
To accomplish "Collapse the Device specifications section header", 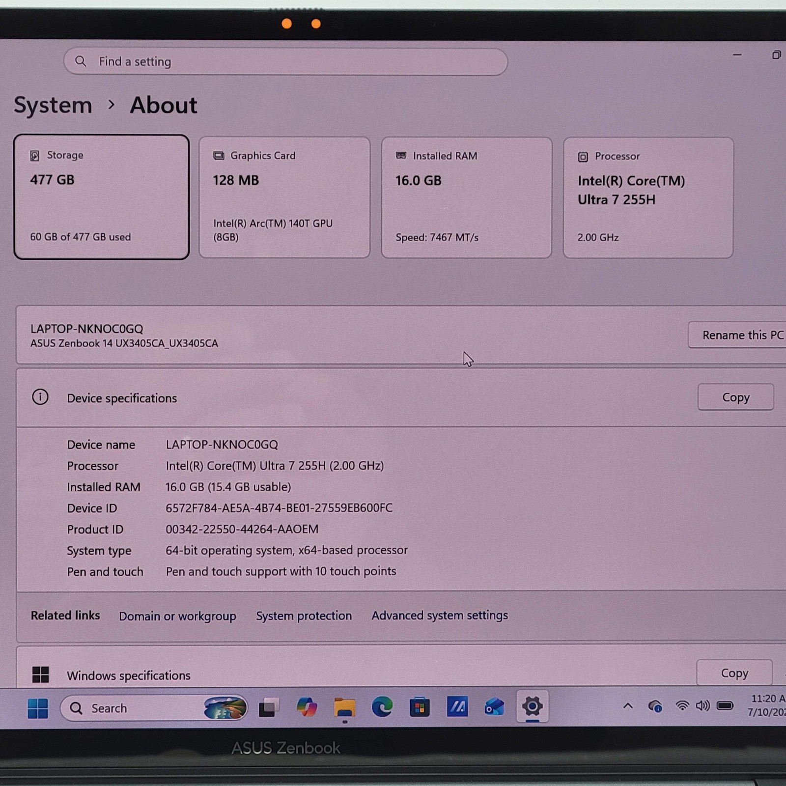I will click(x=401, y=397).
